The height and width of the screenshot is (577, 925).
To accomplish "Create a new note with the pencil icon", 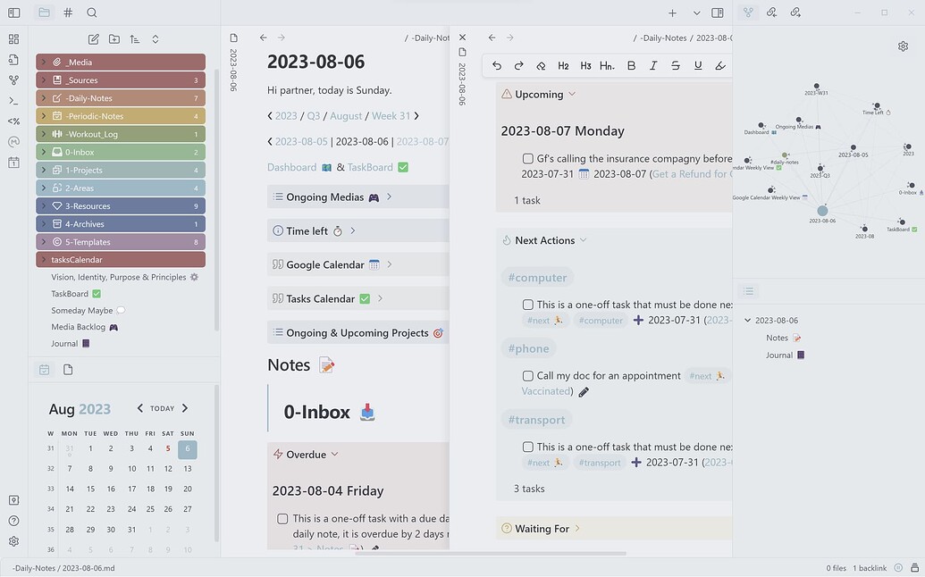I will pyautogui.click(x=93, y=39).
